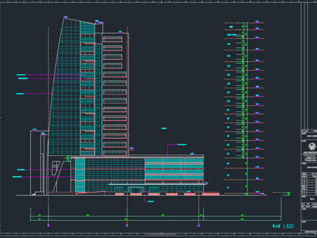Click the circular company logo in title block
This screenshot has width=317, height=238.
(x=312, y=146)
